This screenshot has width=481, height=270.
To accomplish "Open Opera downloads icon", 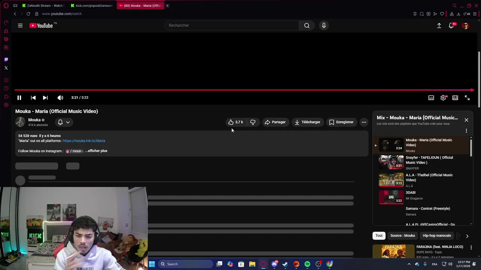I will pos(458,14).
